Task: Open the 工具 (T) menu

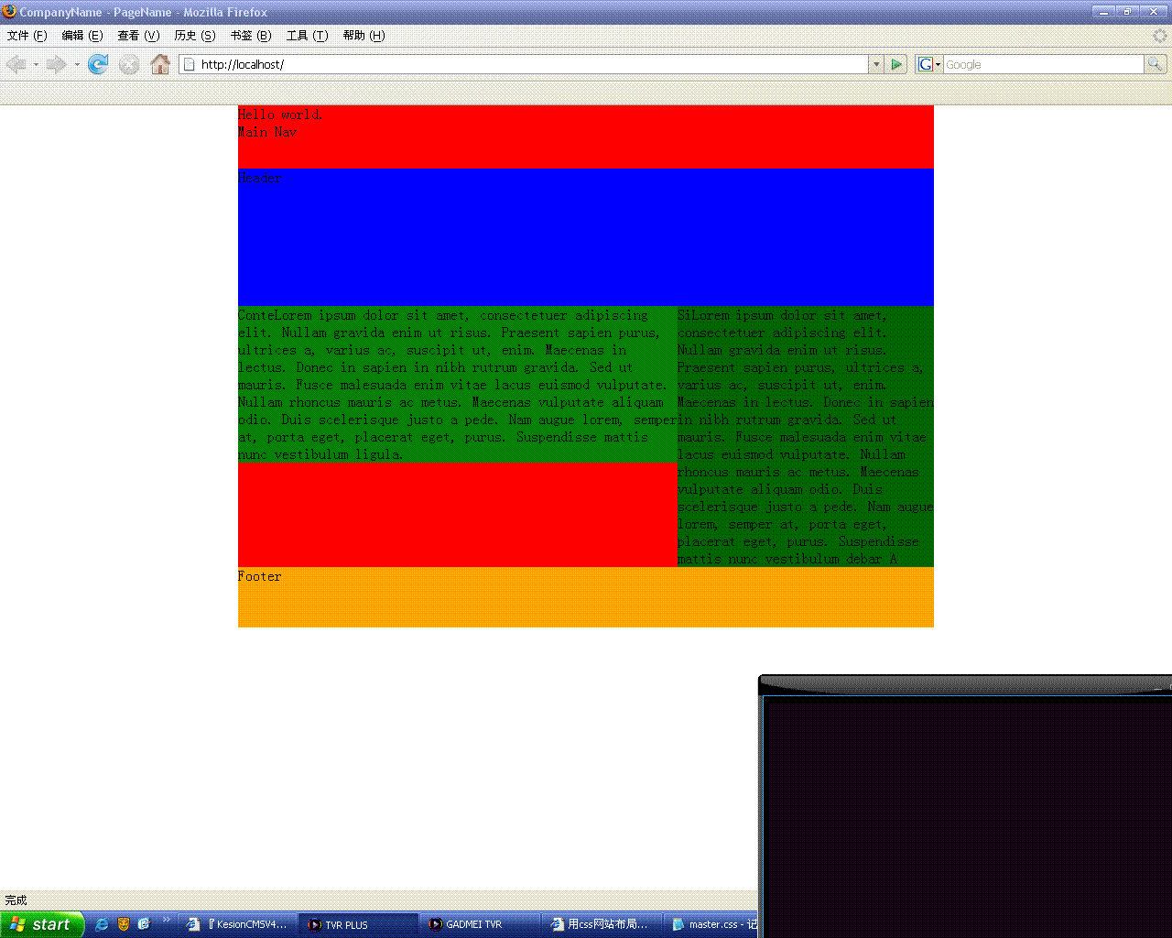Action: tap(307, 36)
